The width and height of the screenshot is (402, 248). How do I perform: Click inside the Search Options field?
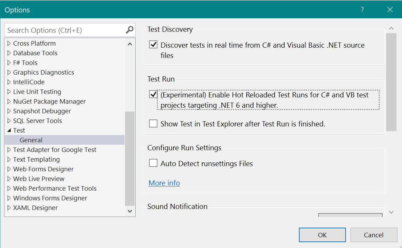(x=62, y=30)
